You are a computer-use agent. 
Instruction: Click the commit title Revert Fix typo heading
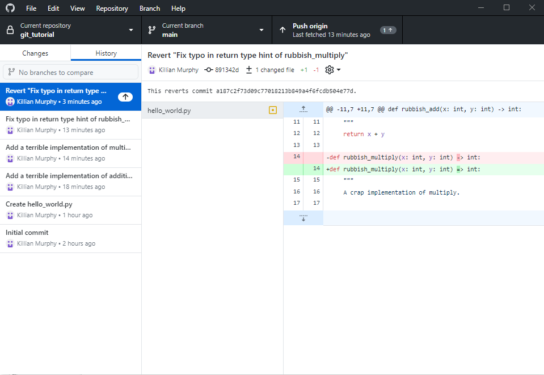click(x=248, y=55)
